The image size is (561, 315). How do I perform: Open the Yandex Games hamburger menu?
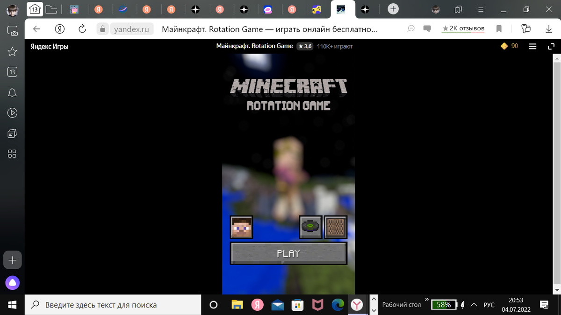(532, 46)
